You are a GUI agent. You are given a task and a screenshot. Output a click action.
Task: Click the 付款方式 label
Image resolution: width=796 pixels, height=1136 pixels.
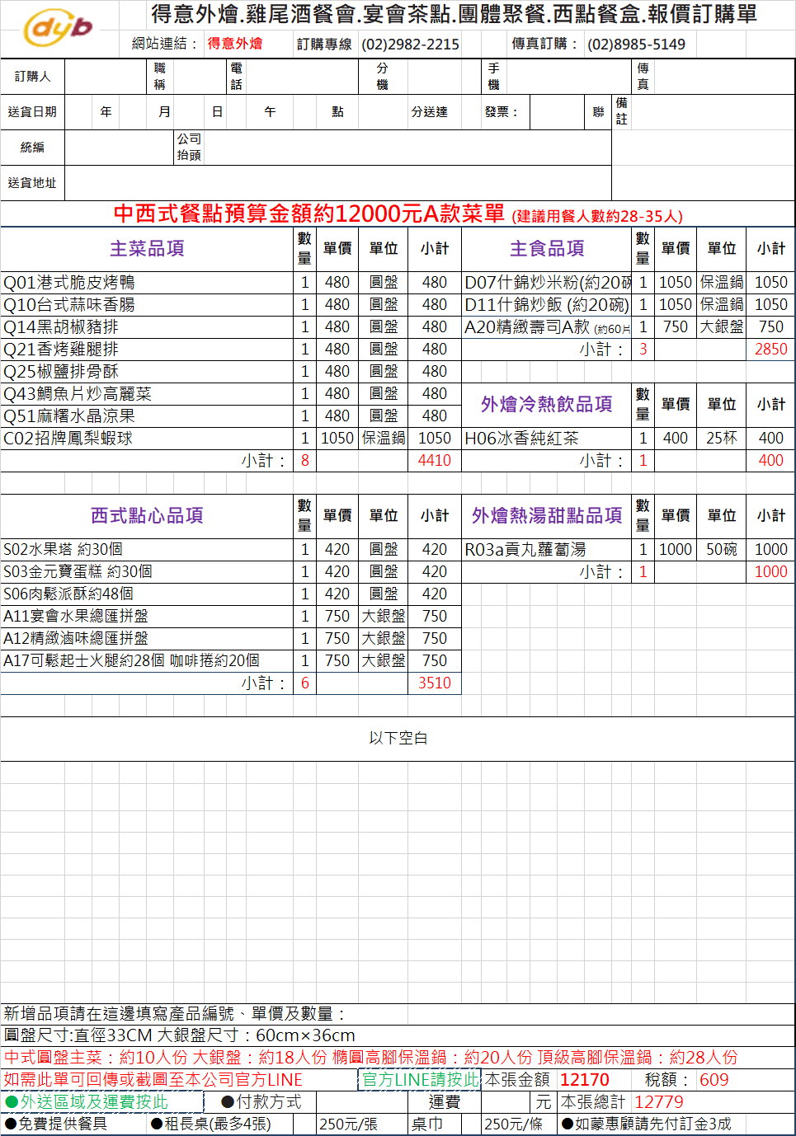(x=261, y=1102)
